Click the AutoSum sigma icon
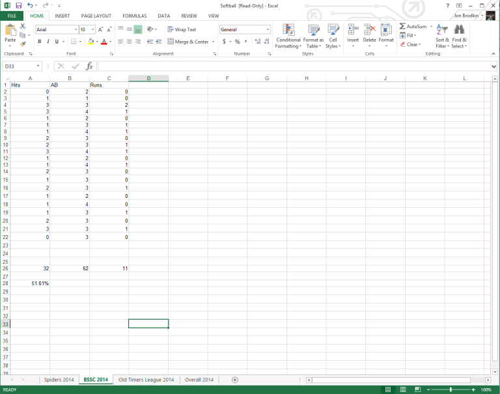Screen dimensions: 500x394 pyautogui.click(x=402, y=27)
